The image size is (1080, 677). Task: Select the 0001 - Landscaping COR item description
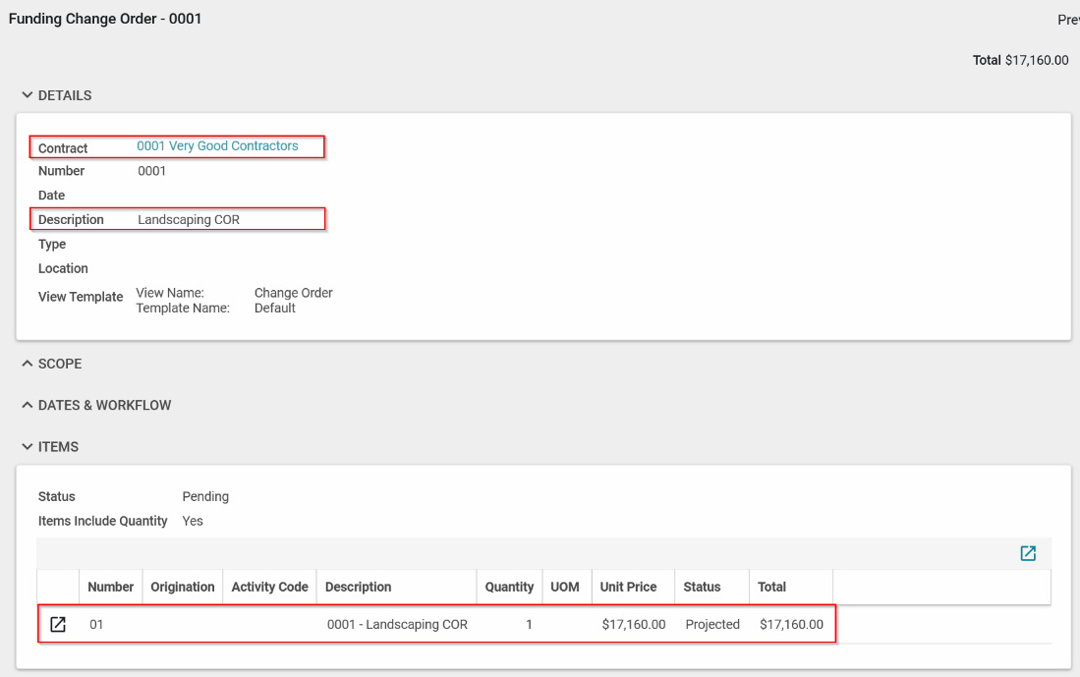pyautogui.click(x=397, y=624)
